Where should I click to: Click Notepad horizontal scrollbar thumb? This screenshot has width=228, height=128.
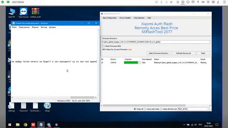[x=82, y=97]
